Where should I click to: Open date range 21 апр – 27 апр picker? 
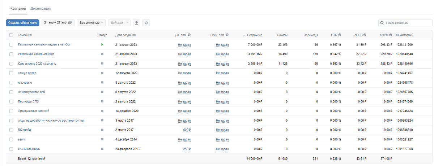(58, 23)
